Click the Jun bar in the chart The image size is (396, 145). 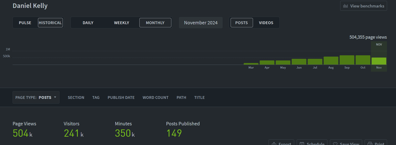point(299,62)
